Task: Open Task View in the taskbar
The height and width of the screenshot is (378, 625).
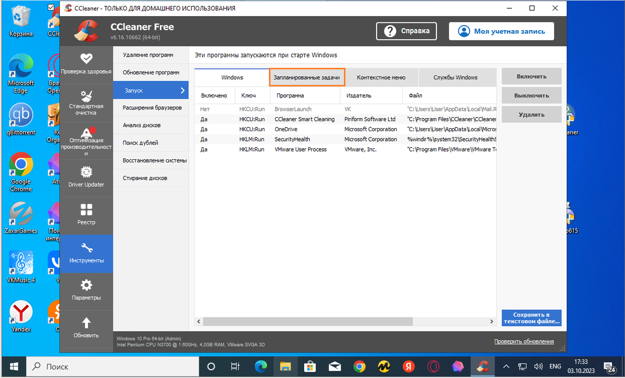Action: coord(235,367)
